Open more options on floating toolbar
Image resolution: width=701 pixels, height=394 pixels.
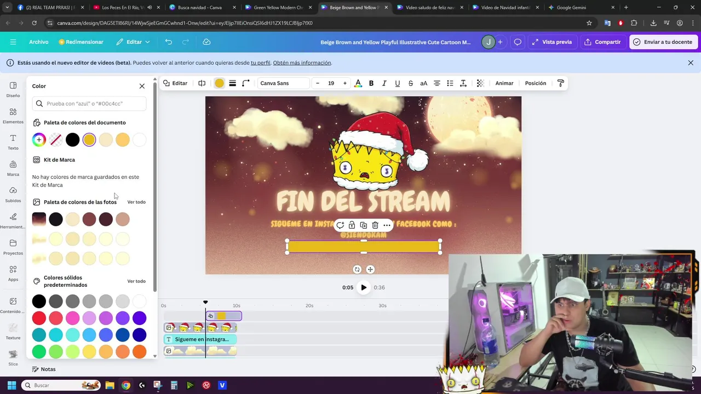[x=387, y=225]
